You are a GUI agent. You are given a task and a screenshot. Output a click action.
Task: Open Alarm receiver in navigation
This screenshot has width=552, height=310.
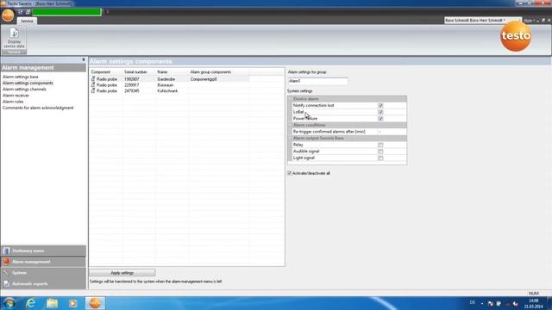pyautogui.click(x=16, y=96)
